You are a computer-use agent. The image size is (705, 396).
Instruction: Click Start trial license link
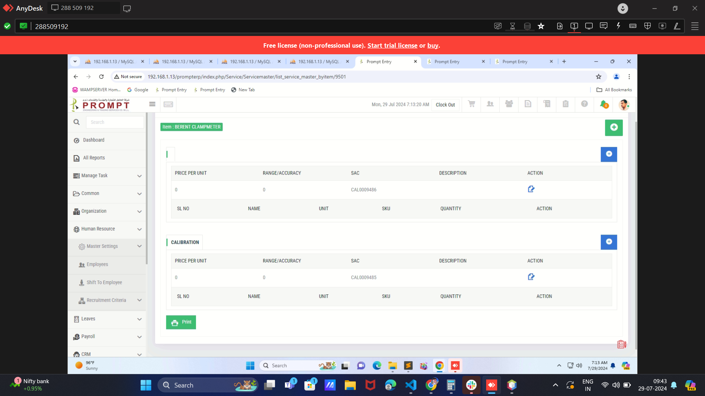pyautogui.click(x=392, y=45)
